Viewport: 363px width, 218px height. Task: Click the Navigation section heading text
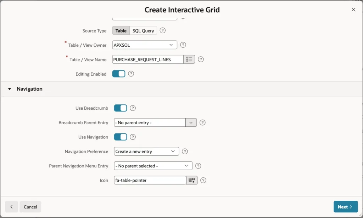(x=30, y=89)
